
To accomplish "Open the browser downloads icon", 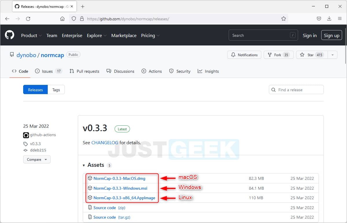I will 329,19.
